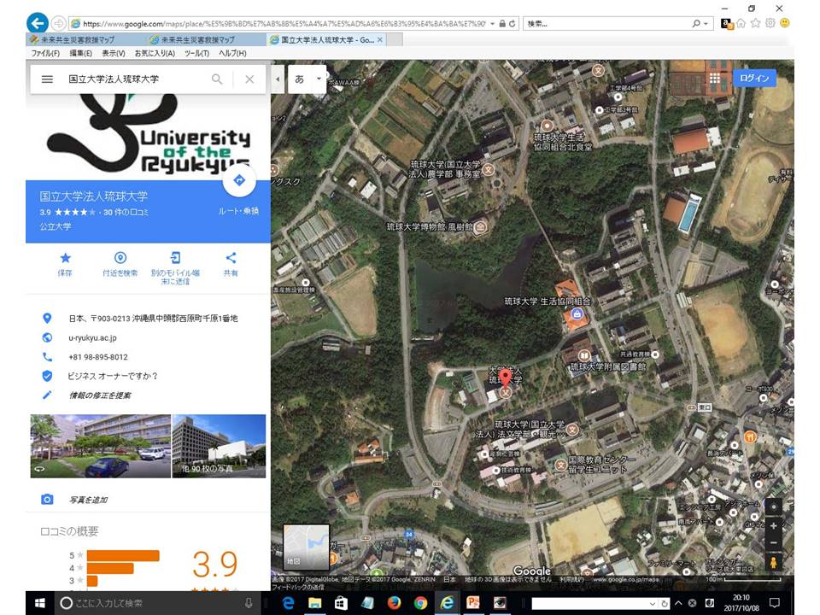Collapse the side panel with arrow toggle
The width and height of the screenshot is (820, 615).
[278, 79]
